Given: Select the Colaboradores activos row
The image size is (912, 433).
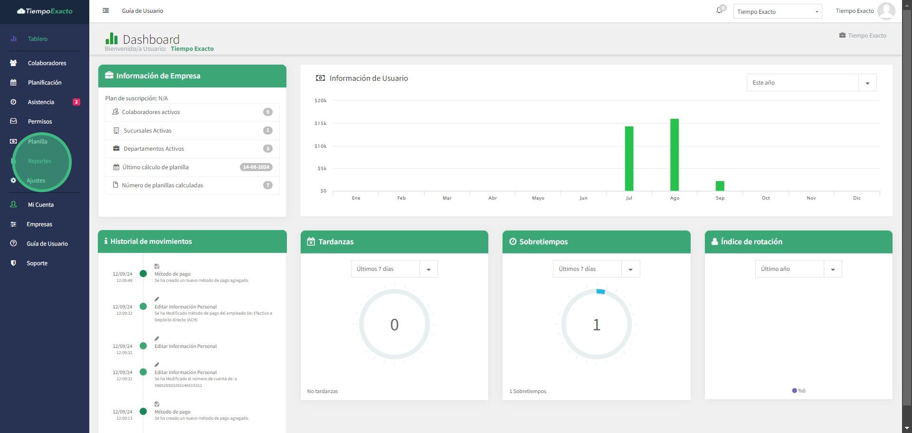Looking at the screenshot, I should 192,112.
